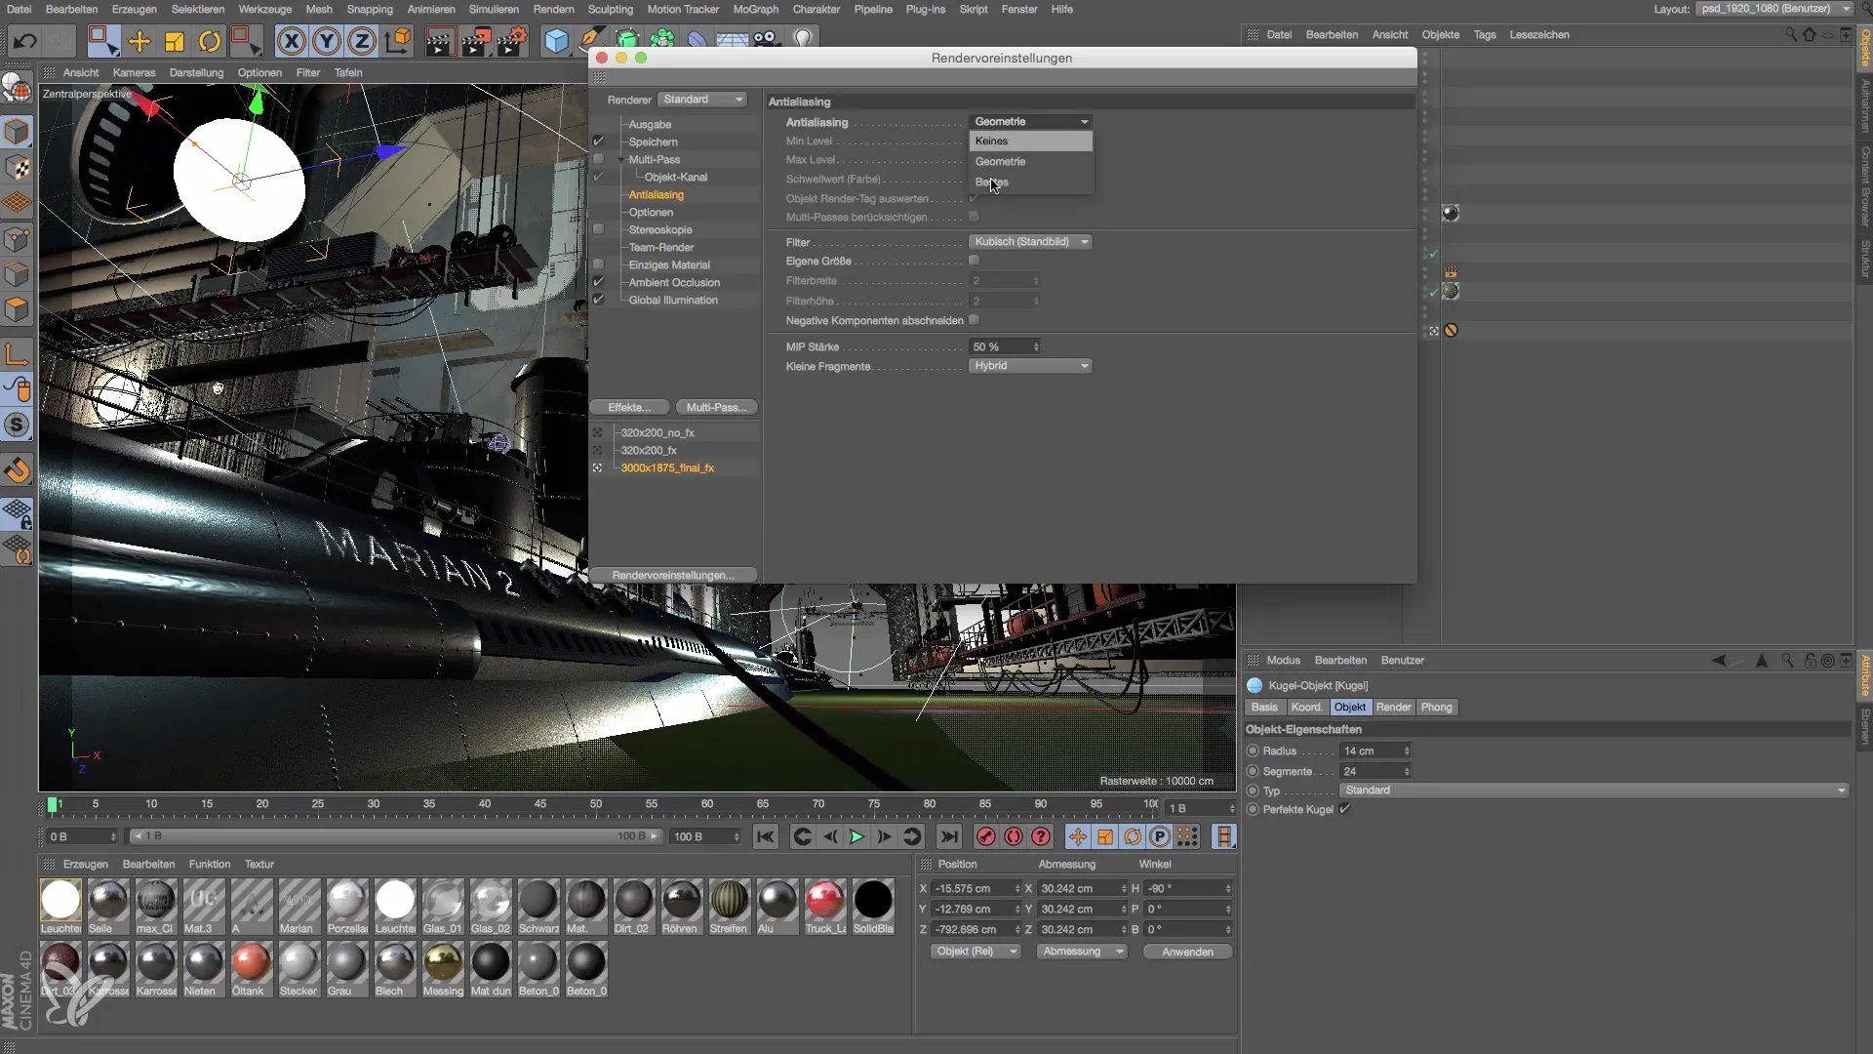Toggle X axis lock
Viewport: 1873px width, 1054px height.
point(291,41)
